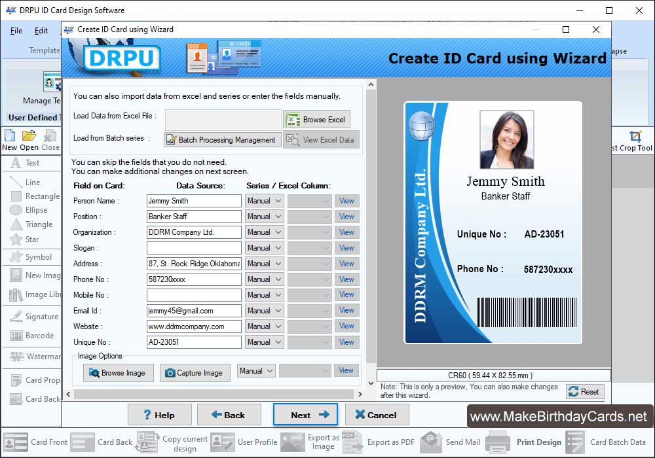Click horizontal scrollbar right arrow

(360, 394)
